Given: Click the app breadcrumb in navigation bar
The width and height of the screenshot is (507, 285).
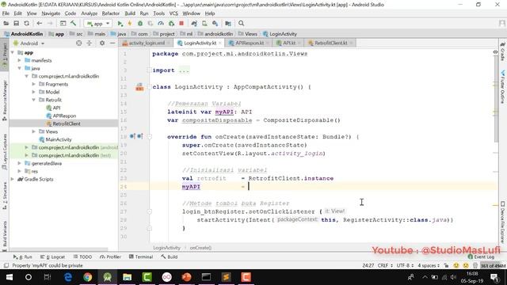Looking at the screenshot, I should [x=56, y=34].
